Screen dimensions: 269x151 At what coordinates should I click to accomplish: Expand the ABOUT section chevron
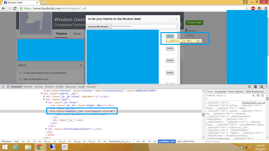point(81,65)
